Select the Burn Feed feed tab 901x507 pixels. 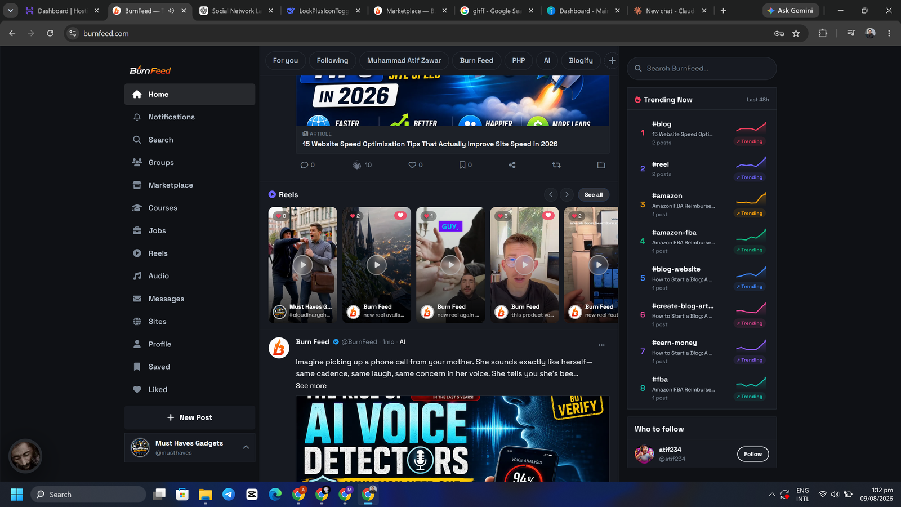(476, 60)
